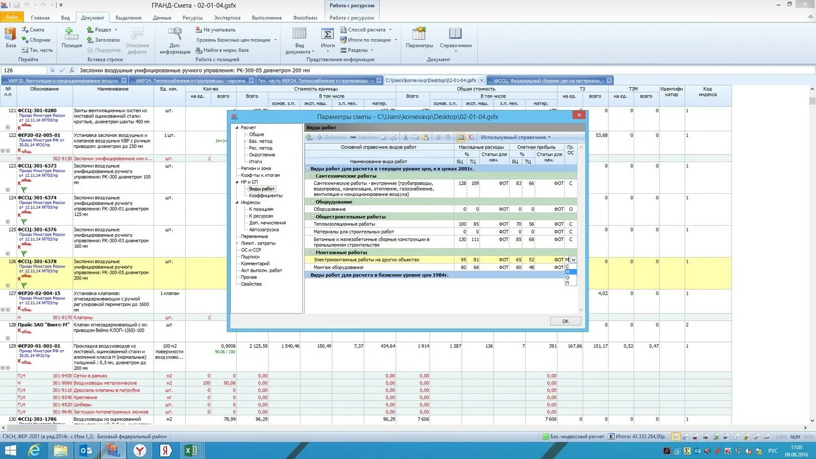Image resolution: width=816 pixels, height=459 pixels.
Task: Open Доп. информация for the position
Action: (x=175, y=40)
